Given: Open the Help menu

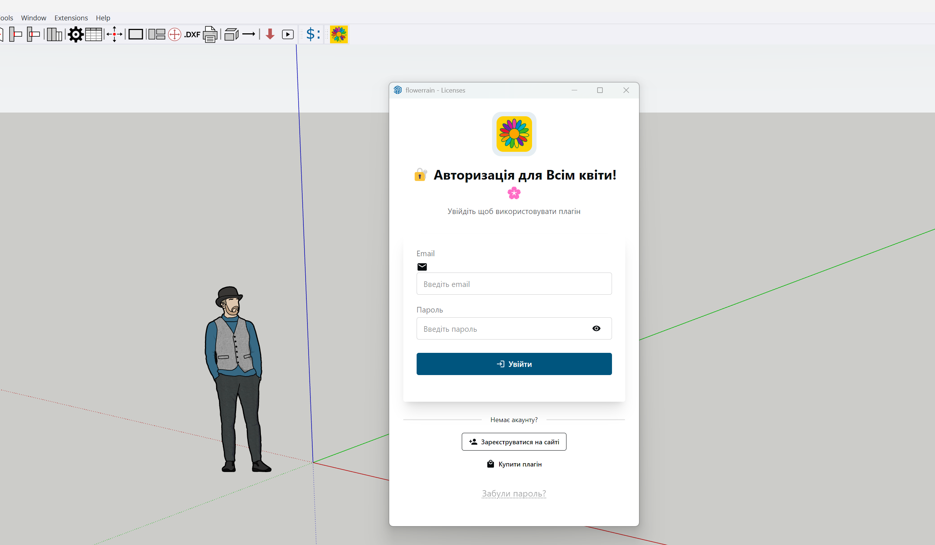Looking at the screenshot, I should pos(103,18).
